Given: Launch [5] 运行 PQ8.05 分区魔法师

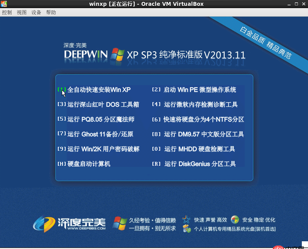Looking at the screenshot, I should (x=96, y=119).
